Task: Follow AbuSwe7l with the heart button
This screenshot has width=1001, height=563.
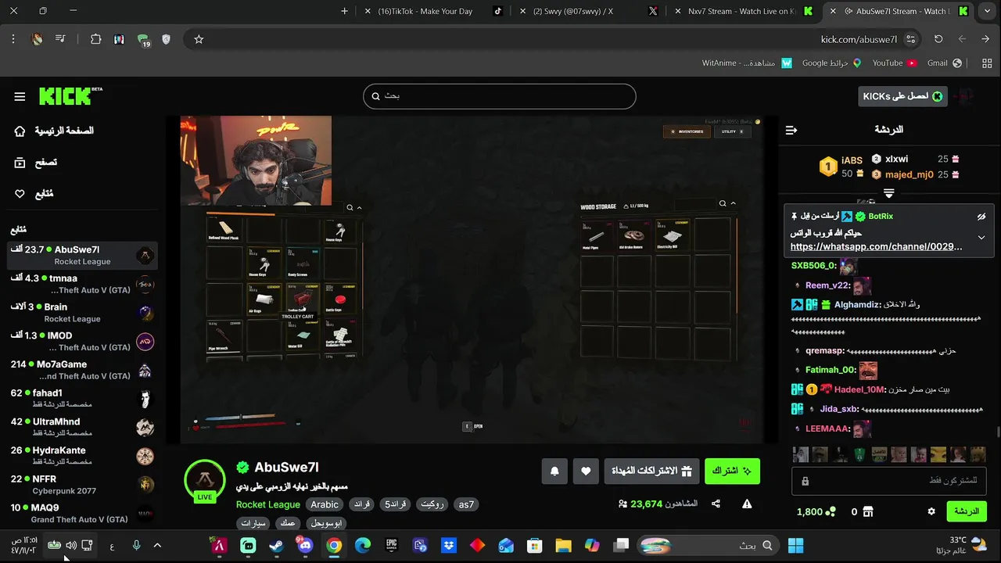Action: [x=586, y=471]
